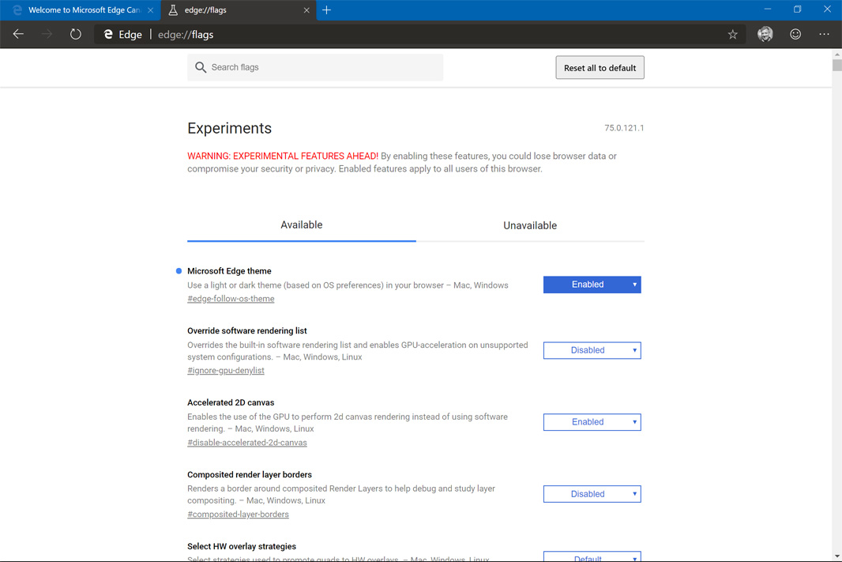
Task: Focus the Search flags input field
Action: pos(324,67)
